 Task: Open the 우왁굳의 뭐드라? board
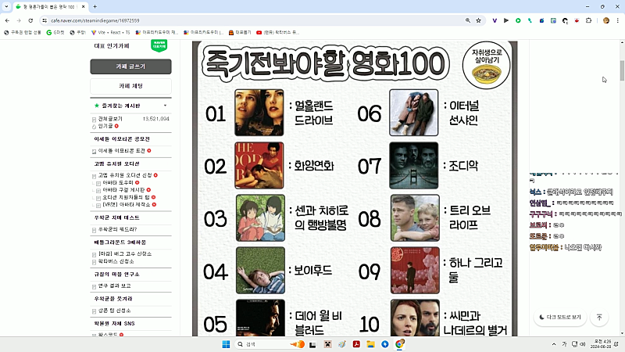pyautogui.click(x=118, y=229)
